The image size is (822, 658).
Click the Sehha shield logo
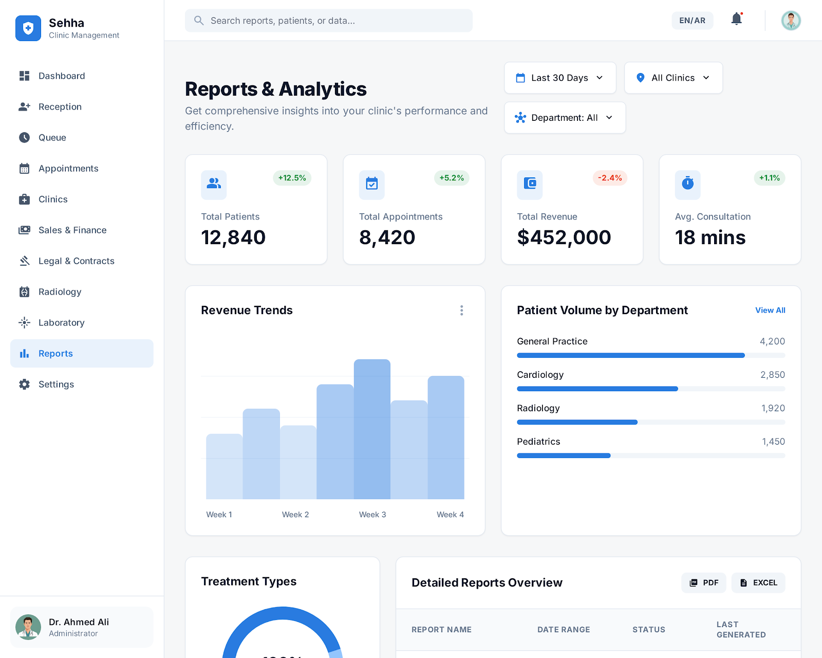[x=28, y=28]
